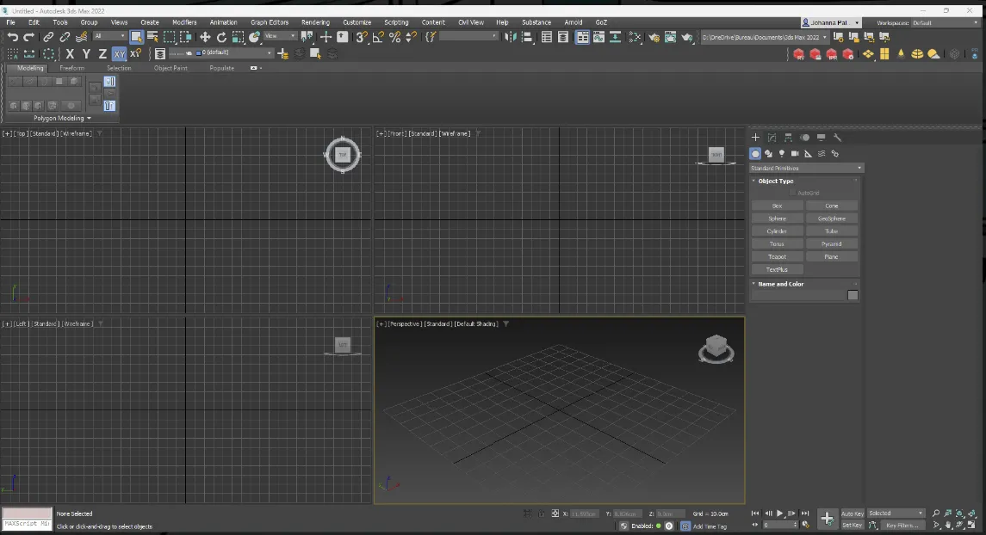The image size is (986, 535).
Task: Expand the Polygon Modeling dropdown
Action: click(x=62, y=118)
